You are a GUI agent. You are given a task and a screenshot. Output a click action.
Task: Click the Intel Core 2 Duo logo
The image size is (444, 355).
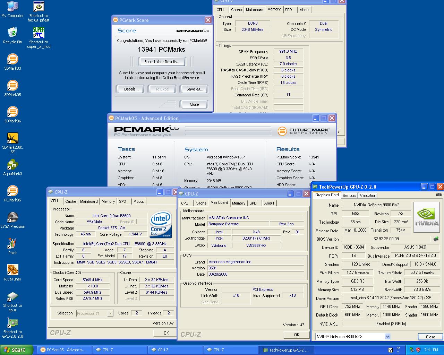coord(161,225)
